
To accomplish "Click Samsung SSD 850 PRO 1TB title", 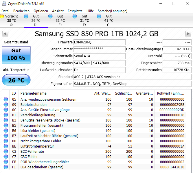I will tap(97, 34).
